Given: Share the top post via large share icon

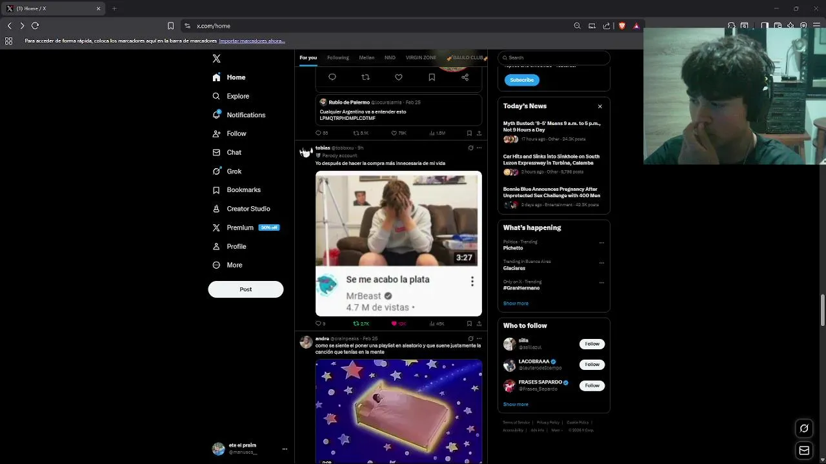Looking at the screenshot, I should 465,77.
